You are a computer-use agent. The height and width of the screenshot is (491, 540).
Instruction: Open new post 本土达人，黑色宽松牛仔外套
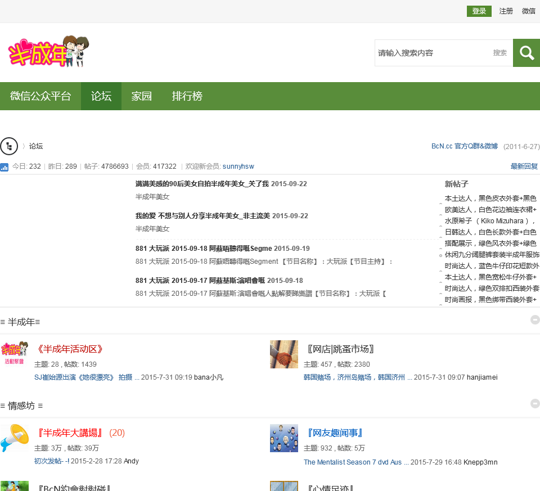pyautogui.click(x=490, y=277)
